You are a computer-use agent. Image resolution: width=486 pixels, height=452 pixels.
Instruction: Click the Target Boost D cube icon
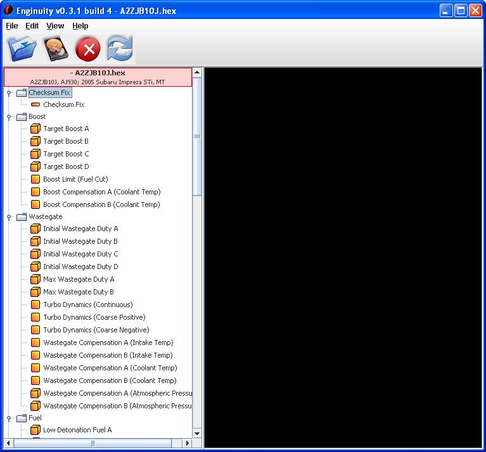coord(35,166)
